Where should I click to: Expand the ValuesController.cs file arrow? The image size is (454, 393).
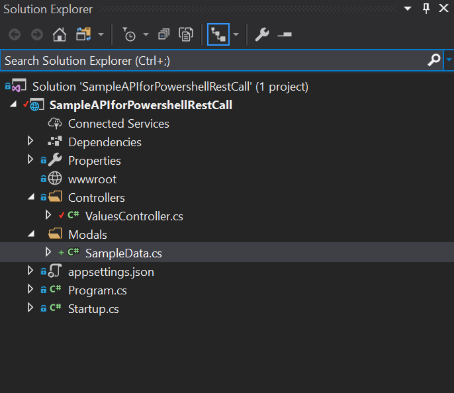click(48, 216)
